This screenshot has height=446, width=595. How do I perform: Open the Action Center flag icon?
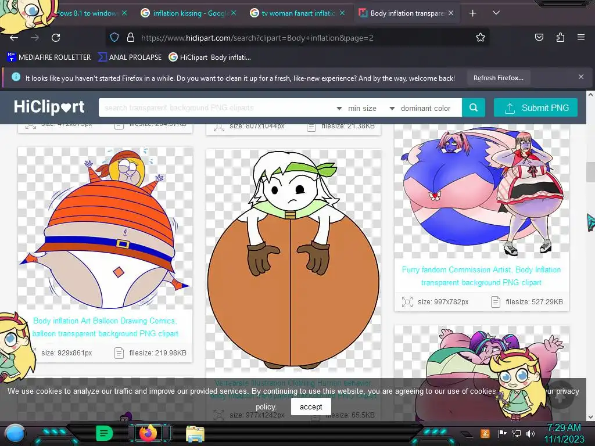[x=502, y=433]
